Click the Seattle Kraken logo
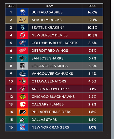Image resolution: width=114 pixels, height=139 pixels. click(x=22, y=27)
